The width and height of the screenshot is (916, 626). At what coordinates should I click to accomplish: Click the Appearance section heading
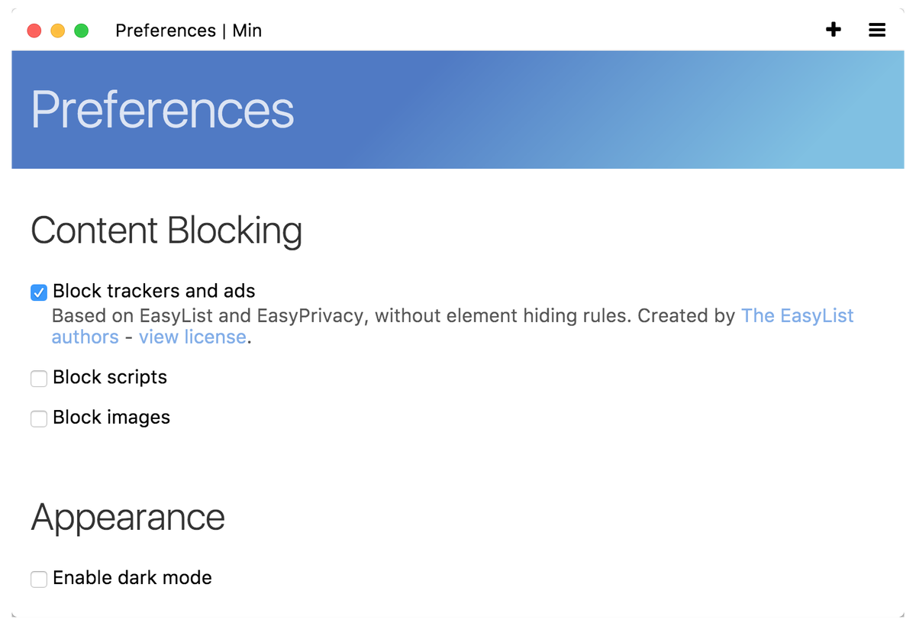coord(128,518)
